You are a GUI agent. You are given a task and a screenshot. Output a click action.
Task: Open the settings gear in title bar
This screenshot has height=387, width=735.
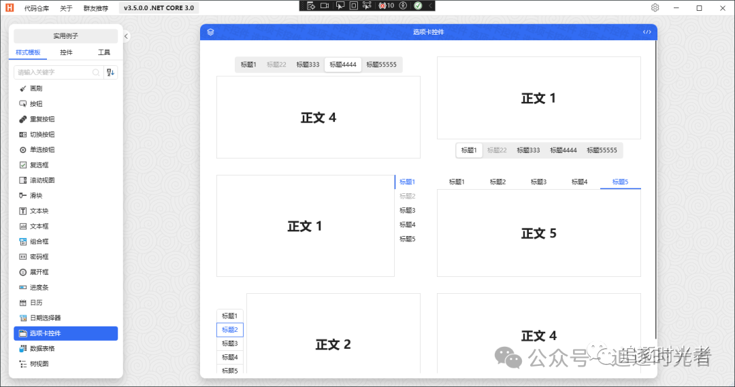655,7
